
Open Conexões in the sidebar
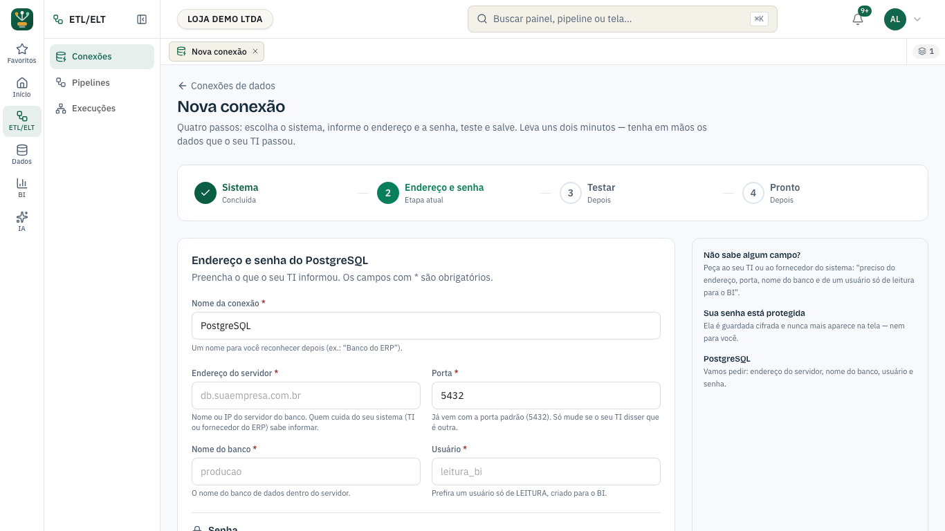(102, 57)
